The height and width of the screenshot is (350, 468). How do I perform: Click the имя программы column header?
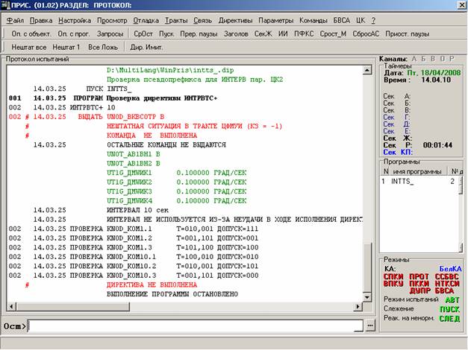(x=417, y=171)
